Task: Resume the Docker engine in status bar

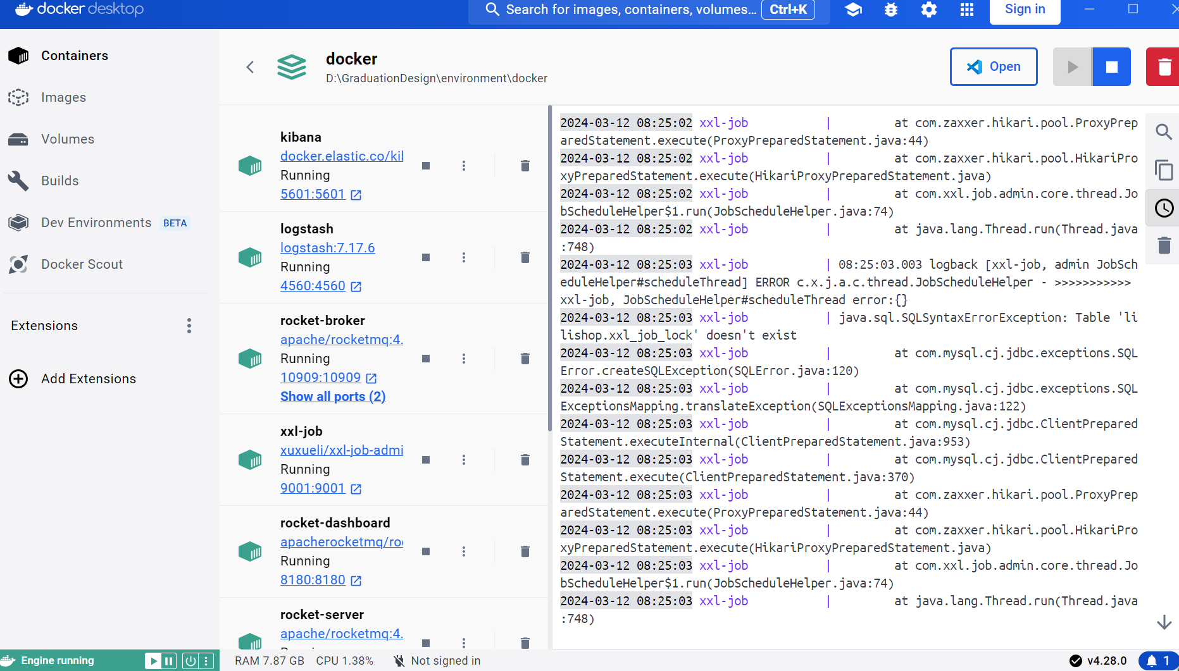Action: click(x=153, y=661)
